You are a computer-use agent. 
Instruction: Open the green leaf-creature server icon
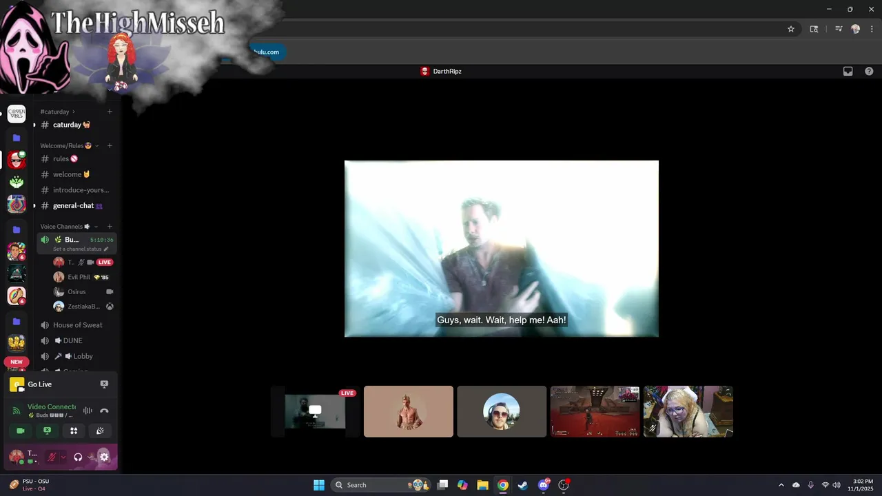17,182
